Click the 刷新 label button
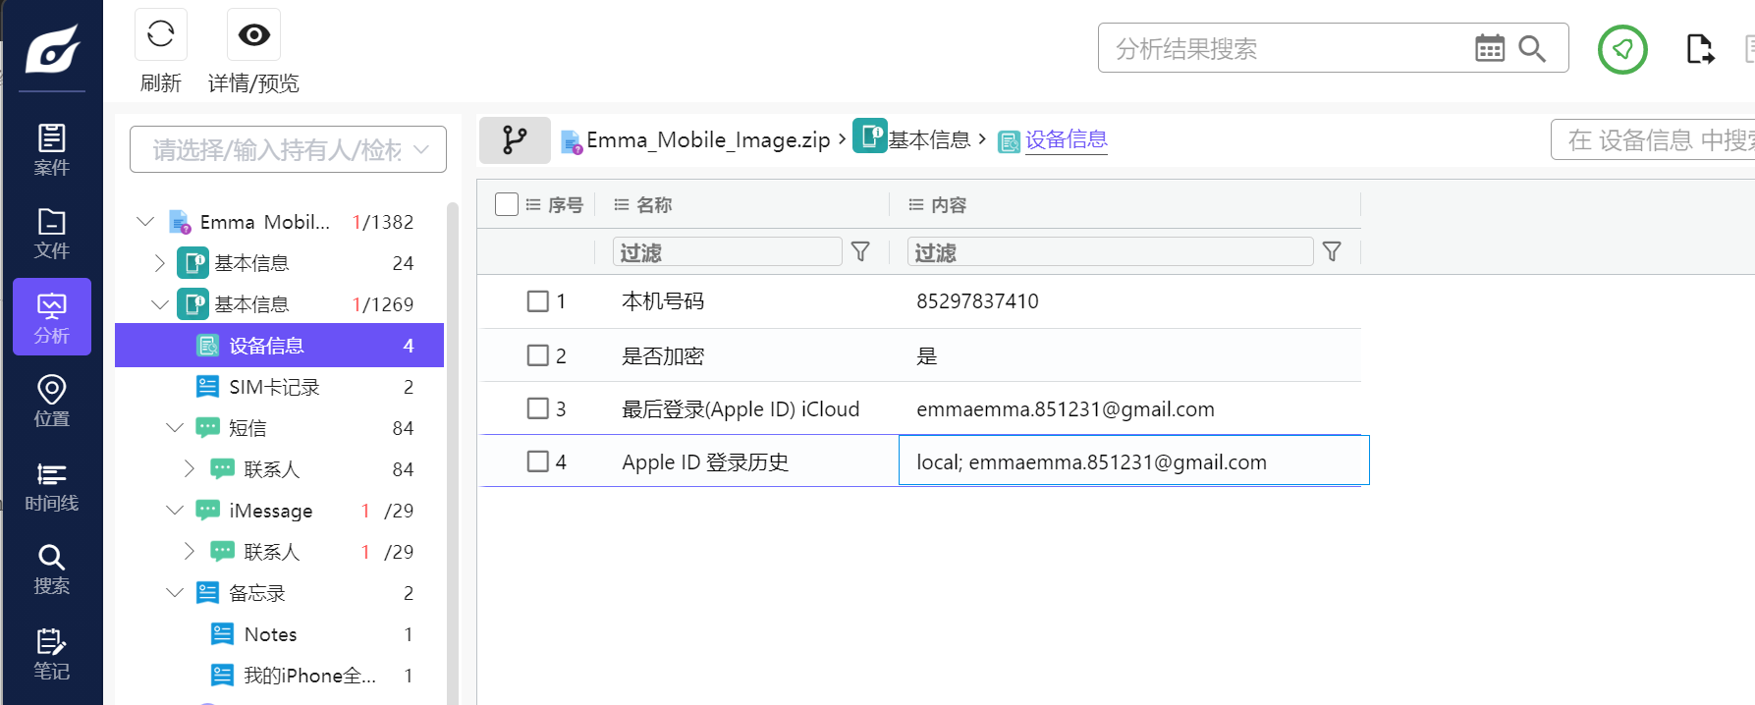 (161, 83)
